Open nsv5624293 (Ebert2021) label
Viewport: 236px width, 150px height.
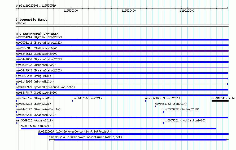pyautogui.click(x=33, y=104)
